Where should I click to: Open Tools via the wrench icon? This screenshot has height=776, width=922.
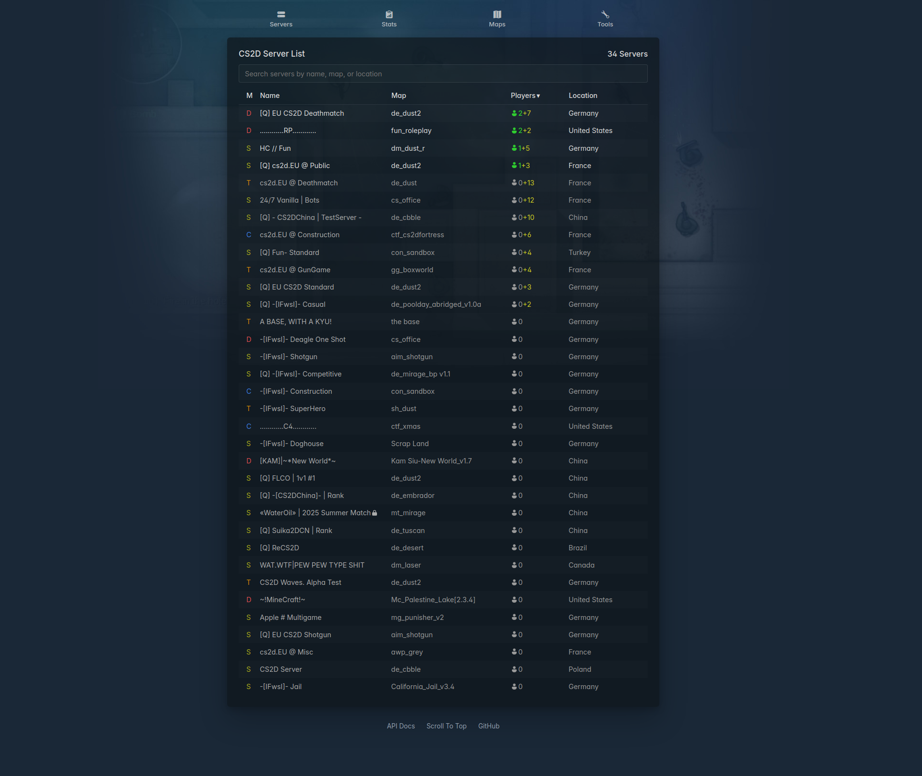click(x=605, y=14)
